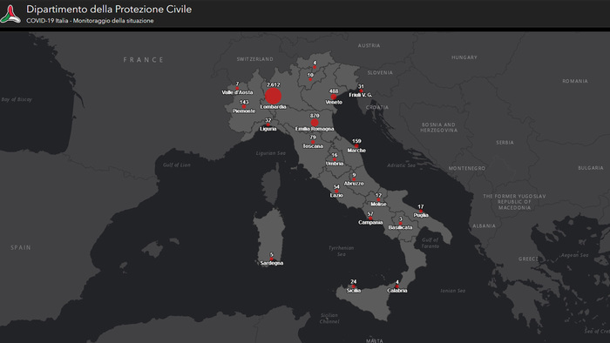Viewport: 610px width, 343px height.
Task: Click the Valle d'Aosta region label
Action: pos(237,92)
